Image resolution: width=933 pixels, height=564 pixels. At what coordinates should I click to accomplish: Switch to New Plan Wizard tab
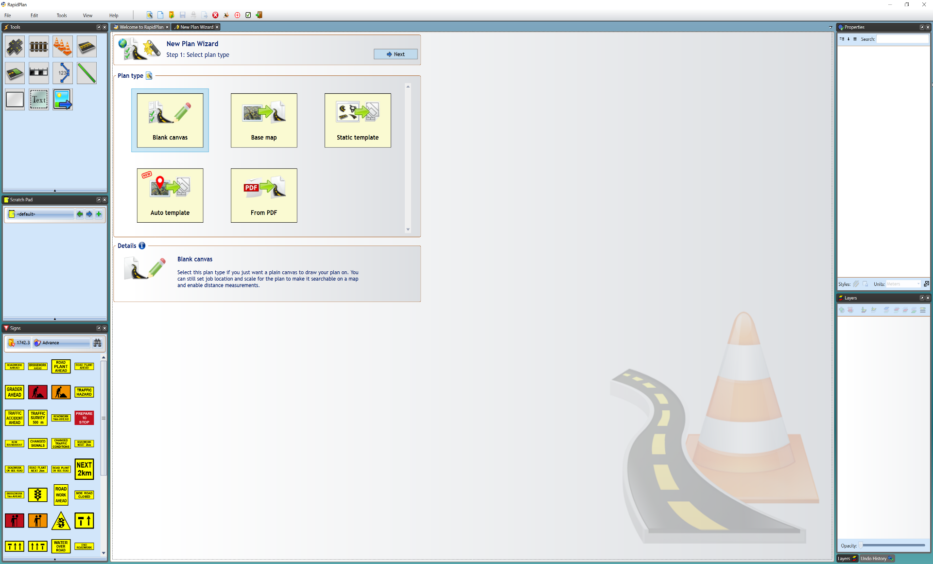point(196,27)
